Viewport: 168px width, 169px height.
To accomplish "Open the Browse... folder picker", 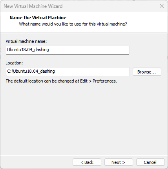I will click(147, 72).
